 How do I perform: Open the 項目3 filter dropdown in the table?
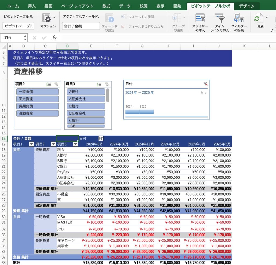(x=75, y=144)
